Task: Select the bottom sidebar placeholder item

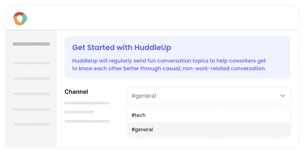Action: click(x=31, y=125)
